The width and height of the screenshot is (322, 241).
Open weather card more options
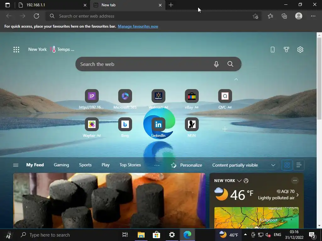pos(295,180)
